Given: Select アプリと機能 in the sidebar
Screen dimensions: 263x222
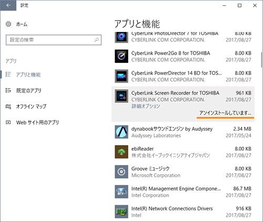Looking at the screenshot, I should coord(28,75).
